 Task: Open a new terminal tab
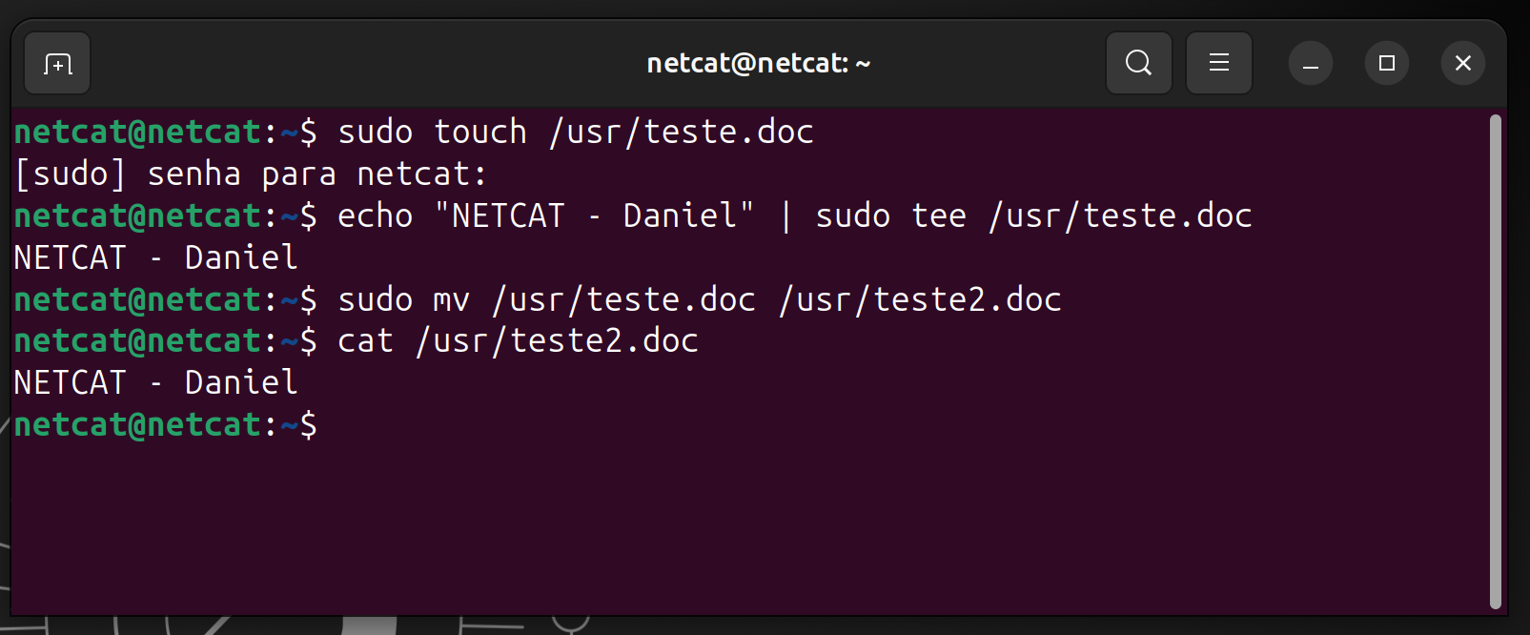57,64
